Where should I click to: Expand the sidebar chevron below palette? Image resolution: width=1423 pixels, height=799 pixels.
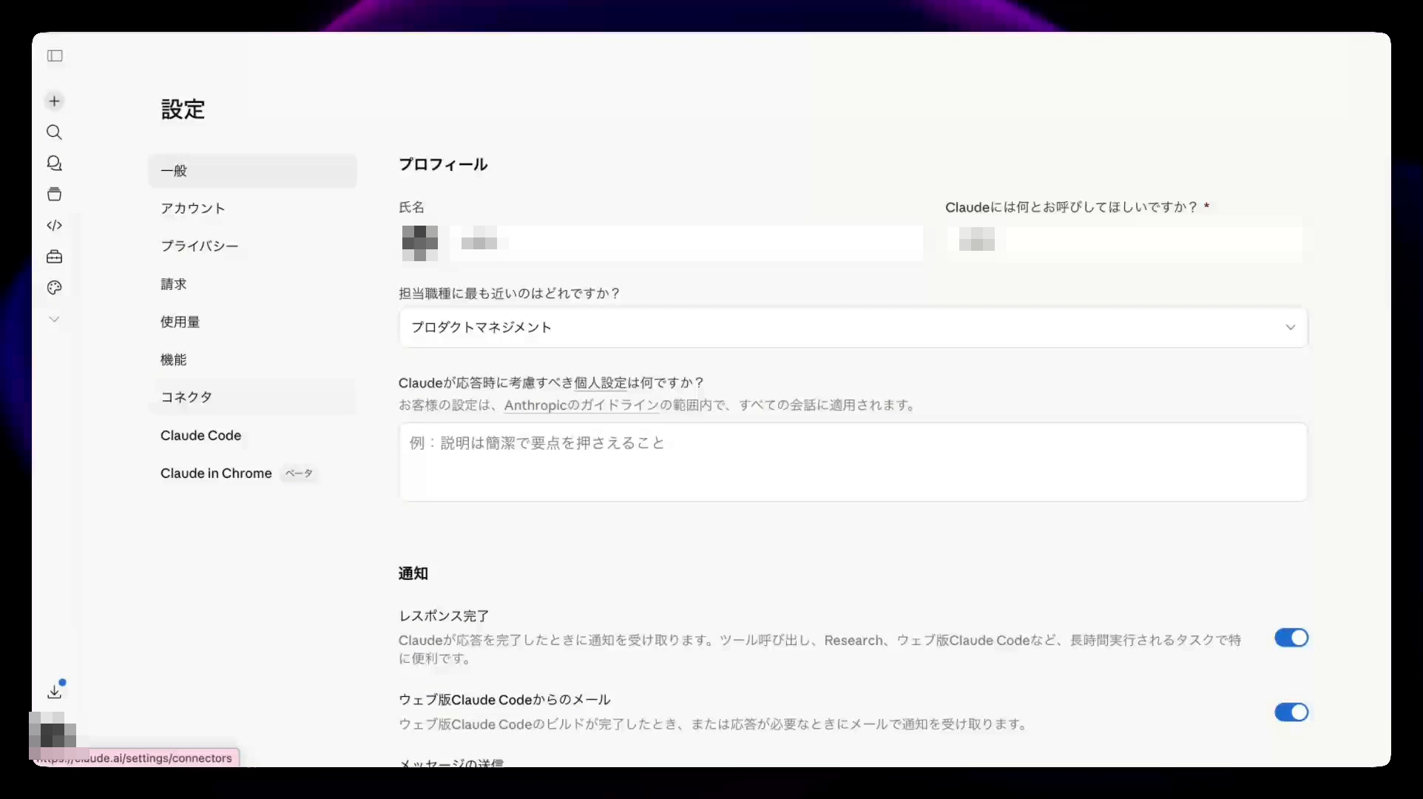coord(54,320)
